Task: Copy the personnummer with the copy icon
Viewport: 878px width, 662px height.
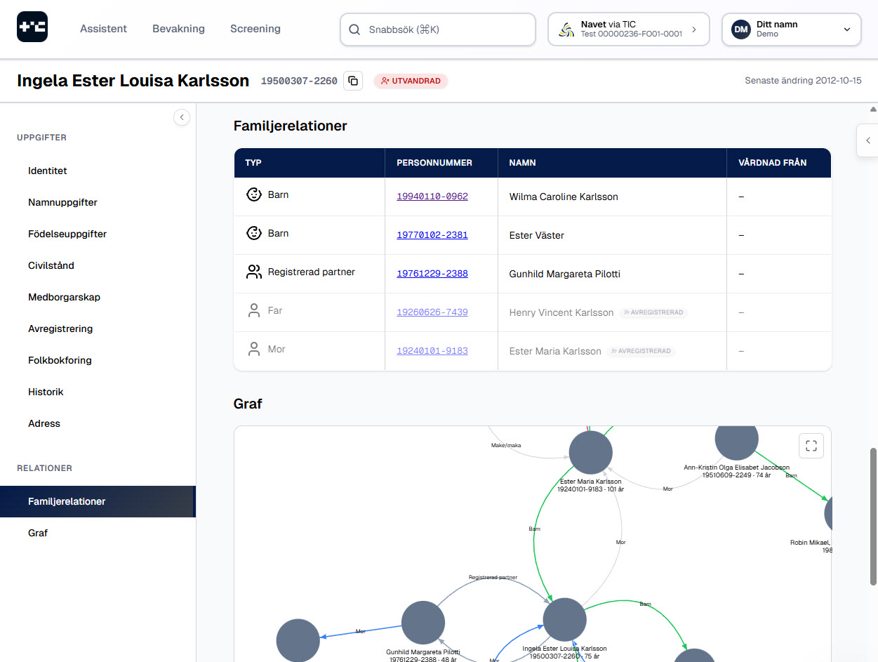Action: click(353, 81)
